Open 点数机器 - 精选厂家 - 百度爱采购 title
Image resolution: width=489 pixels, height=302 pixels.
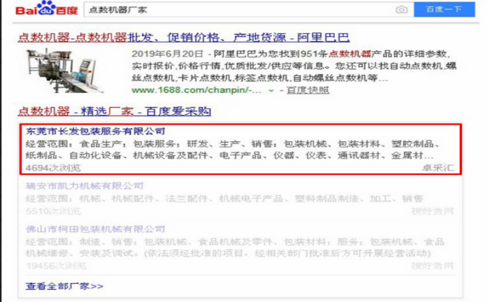click(114, 111)
